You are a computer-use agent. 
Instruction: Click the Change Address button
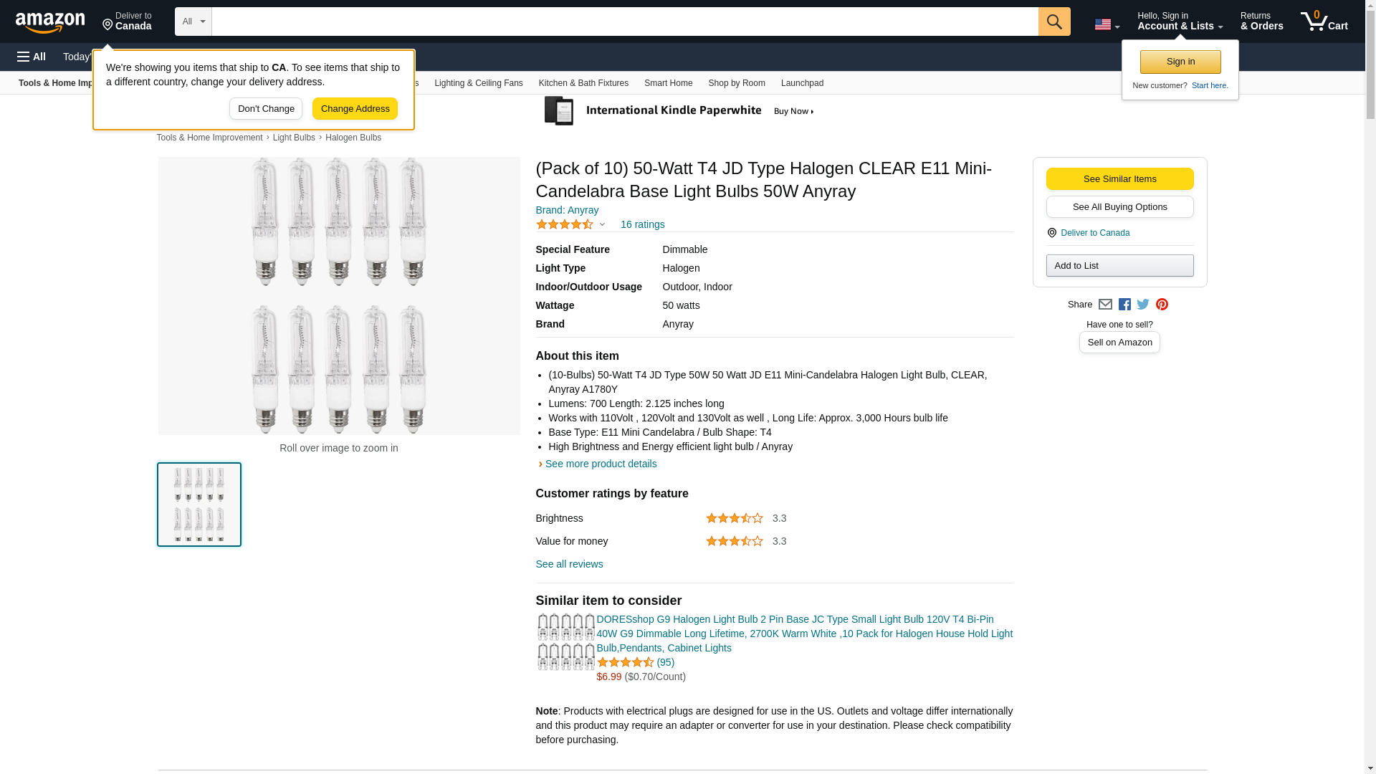[x=355, y=109]
